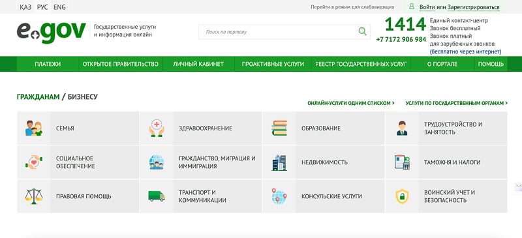This screenshot has height=238, width=522.
Task: Switch to the Бизнесу tab
Action: pyautogui.click(x=83, y=97)
